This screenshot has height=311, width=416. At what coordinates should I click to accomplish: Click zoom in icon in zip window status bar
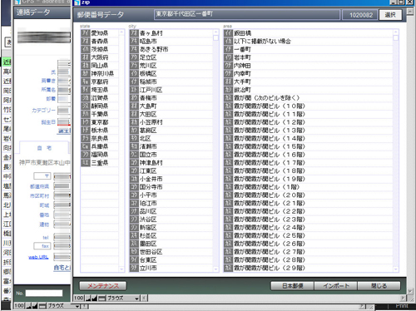pyautogui.click(x=94, y=299)
